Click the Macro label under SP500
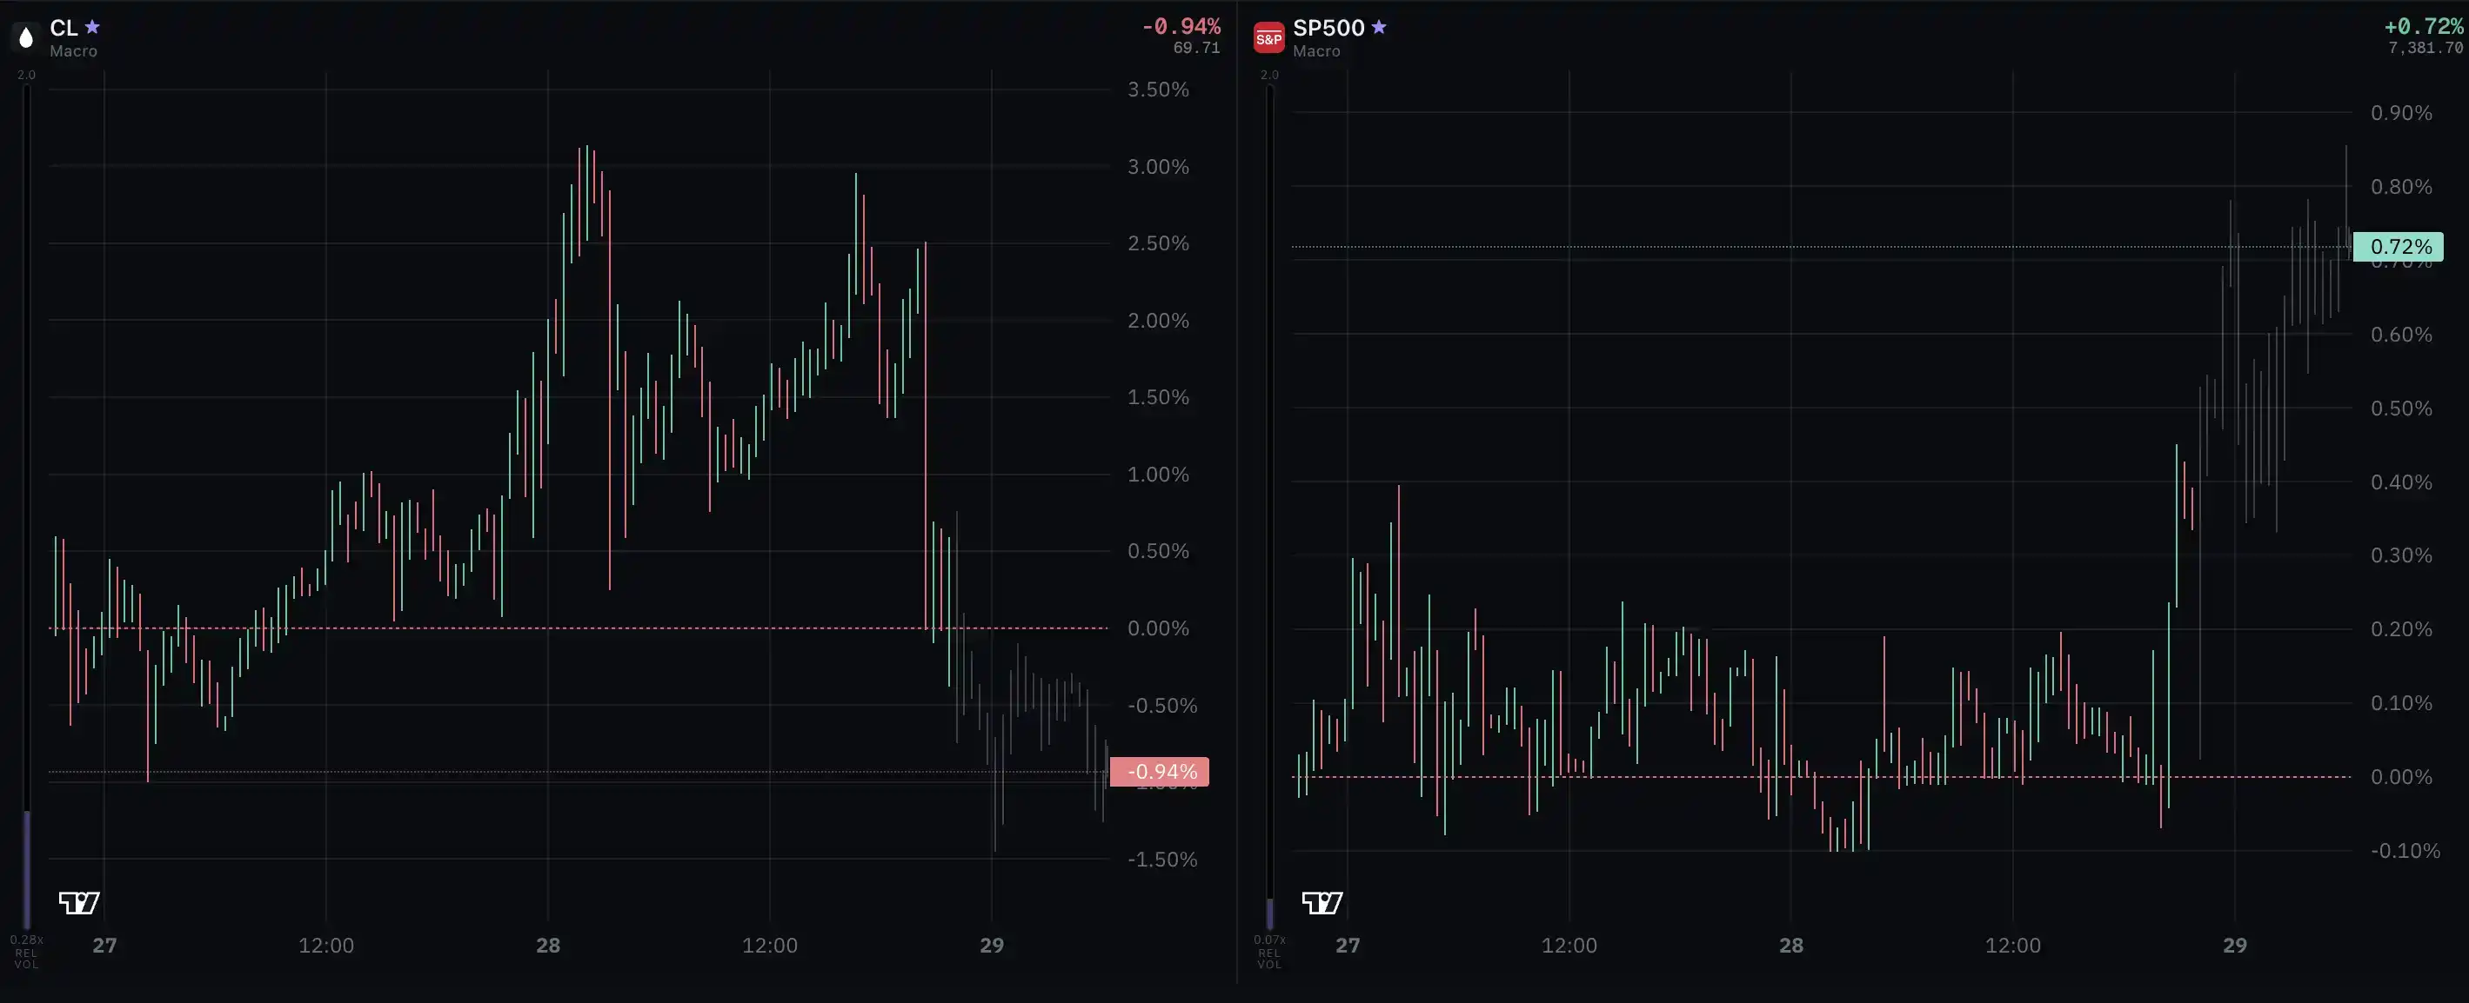This screenshot has width=2469, height=1003. click(1316, 50)
